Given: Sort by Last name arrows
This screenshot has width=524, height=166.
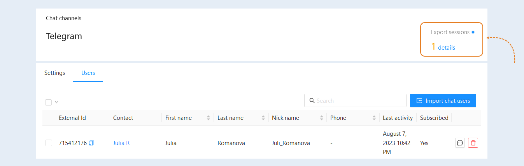Looking at the screenshot, I should (x=263, y=118).
